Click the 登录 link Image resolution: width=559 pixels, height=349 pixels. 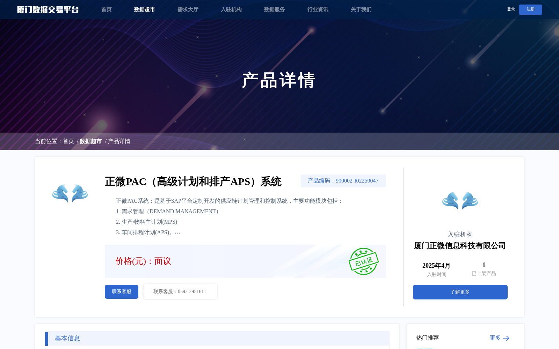pos(511,9)
